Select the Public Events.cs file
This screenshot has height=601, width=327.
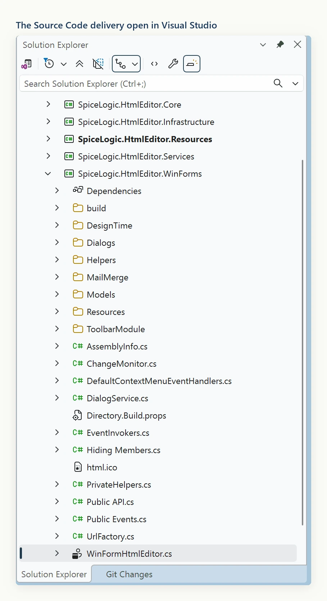(x=117, y=519)
